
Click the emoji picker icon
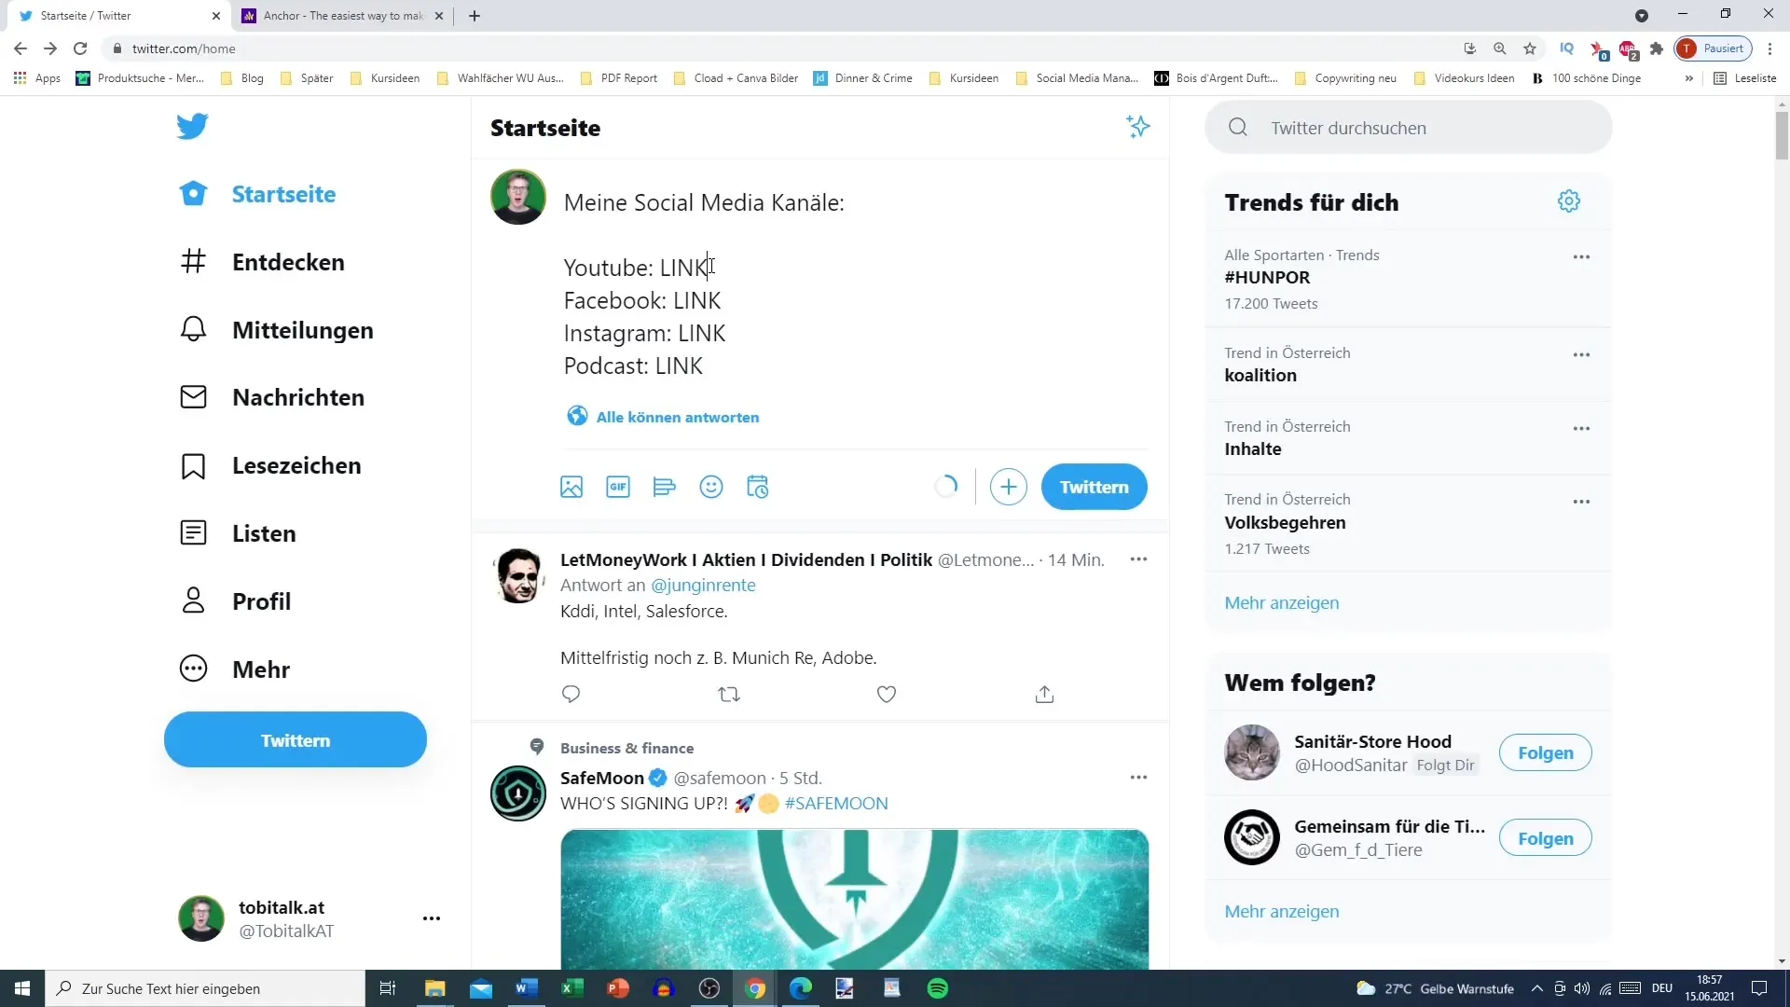click(710, 487)
